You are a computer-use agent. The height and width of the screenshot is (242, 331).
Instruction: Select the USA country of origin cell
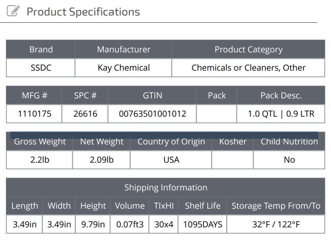pyautogui.click(x=171, y=160)
